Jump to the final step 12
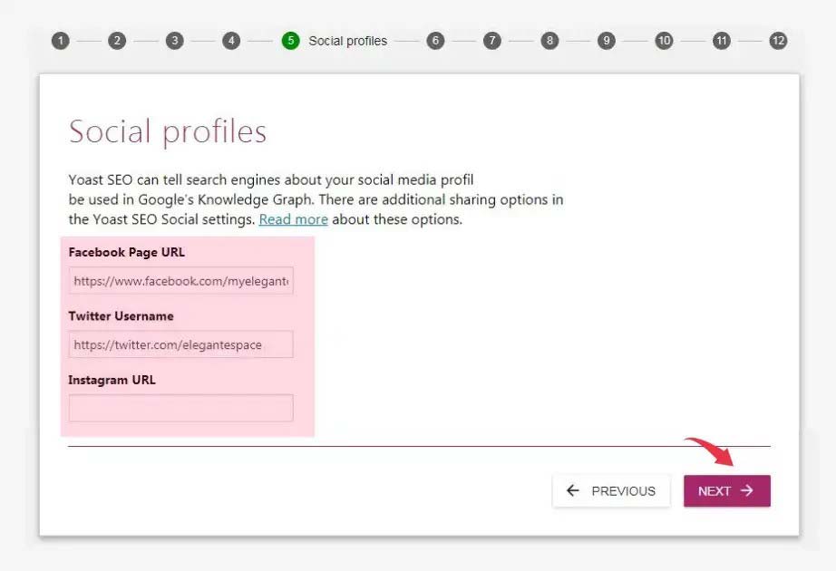Viewport: 836px width, 571px height. [x=777, y=41]
